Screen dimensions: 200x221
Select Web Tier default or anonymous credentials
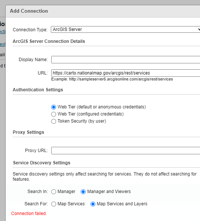click(53, 107)
